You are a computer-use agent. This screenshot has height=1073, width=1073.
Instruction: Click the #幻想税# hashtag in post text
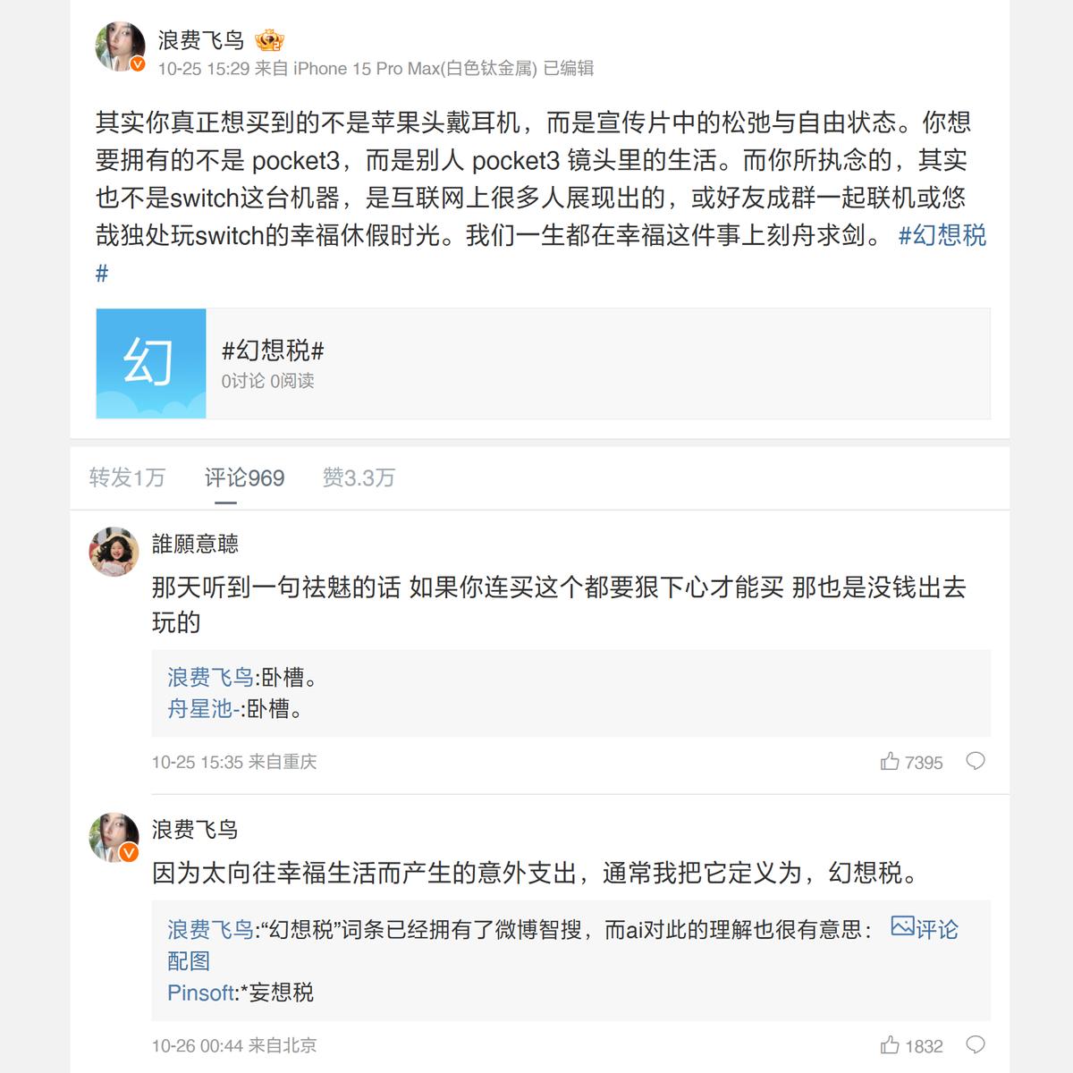coord(942,235)
